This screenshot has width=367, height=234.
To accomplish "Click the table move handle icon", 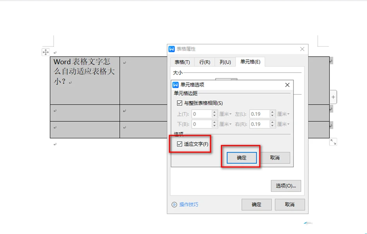I will tap(46, 52).
